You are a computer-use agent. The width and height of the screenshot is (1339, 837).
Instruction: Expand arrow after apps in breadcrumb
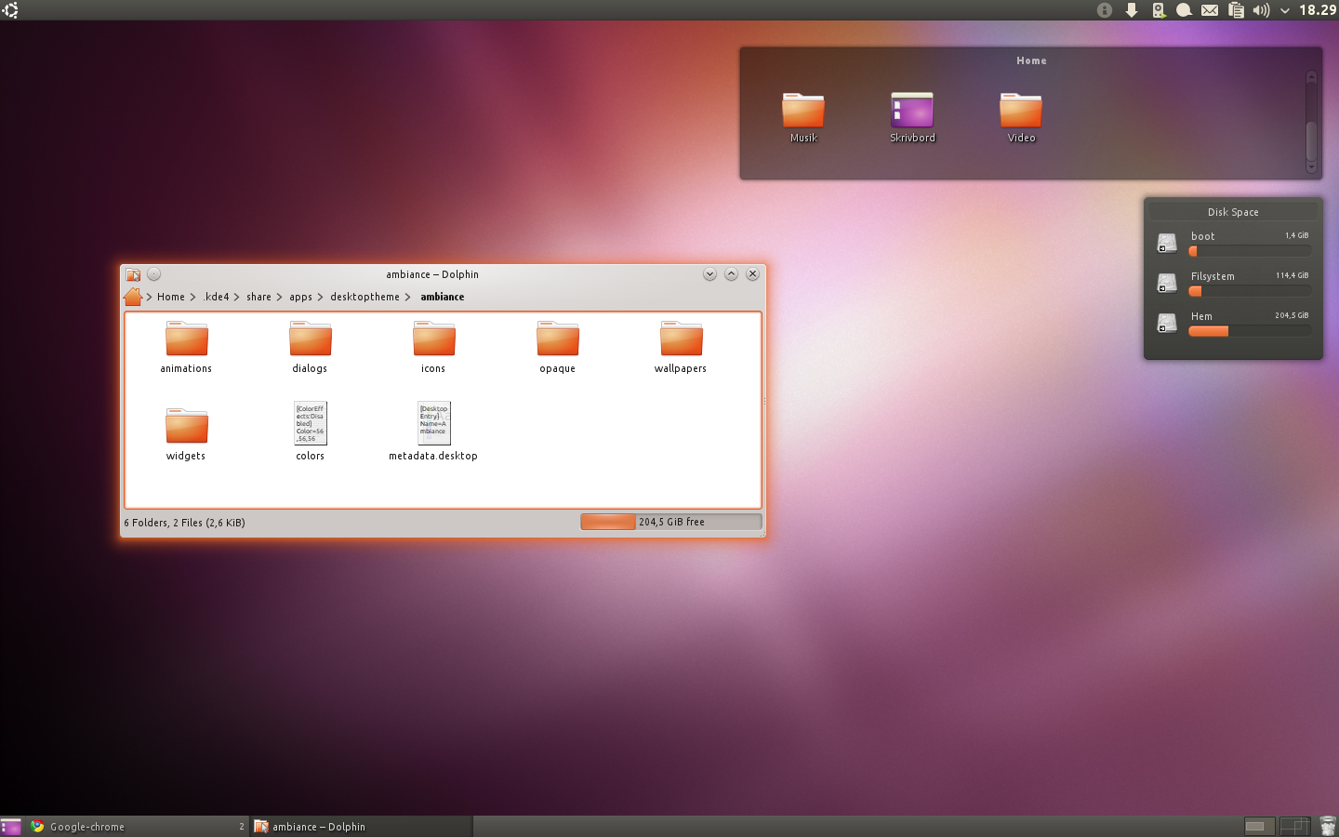click(320, 298)
